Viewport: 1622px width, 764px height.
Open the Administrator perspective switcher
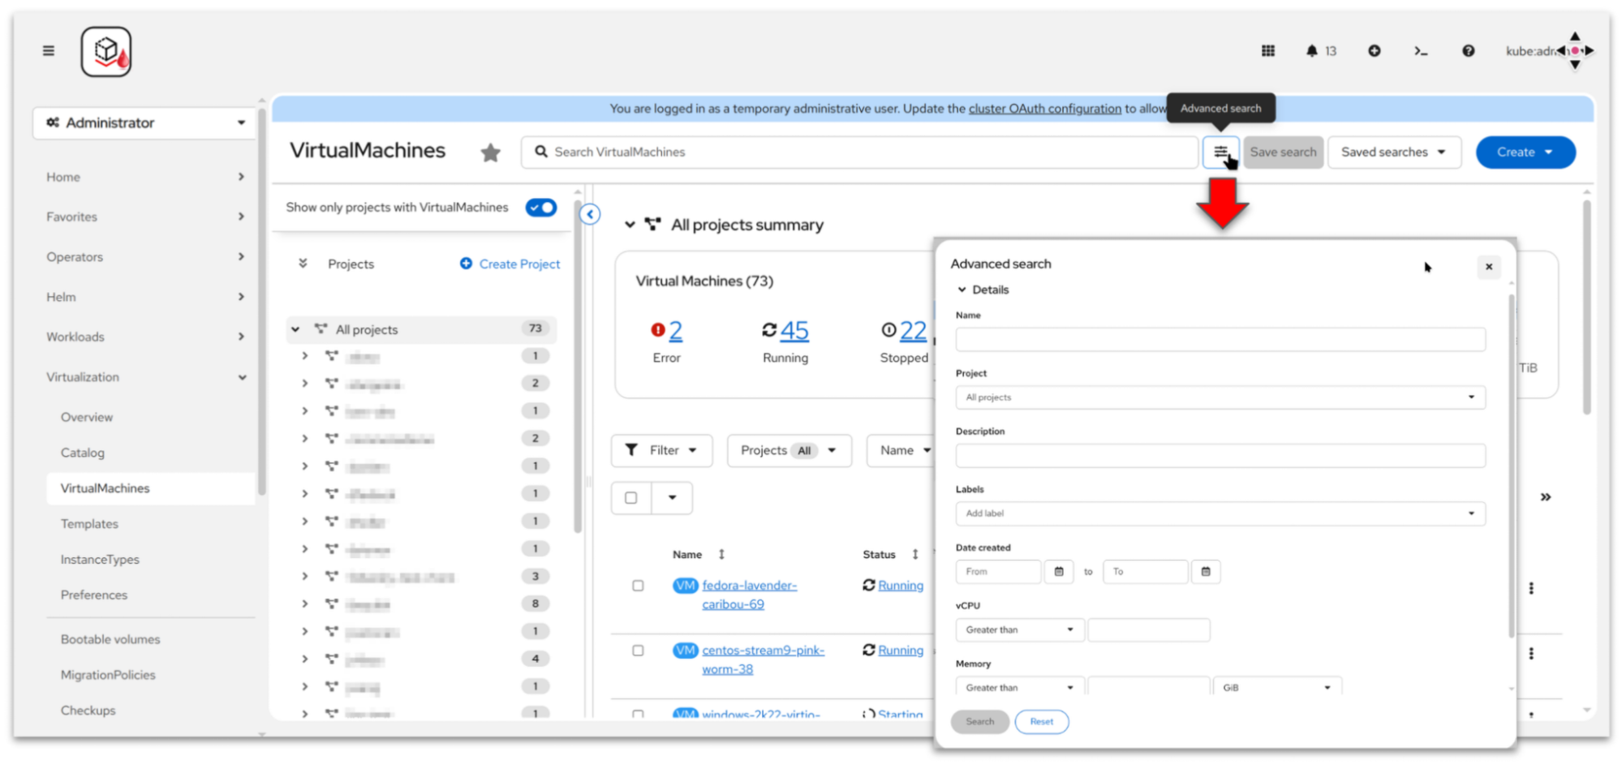[x=144, y=123]
